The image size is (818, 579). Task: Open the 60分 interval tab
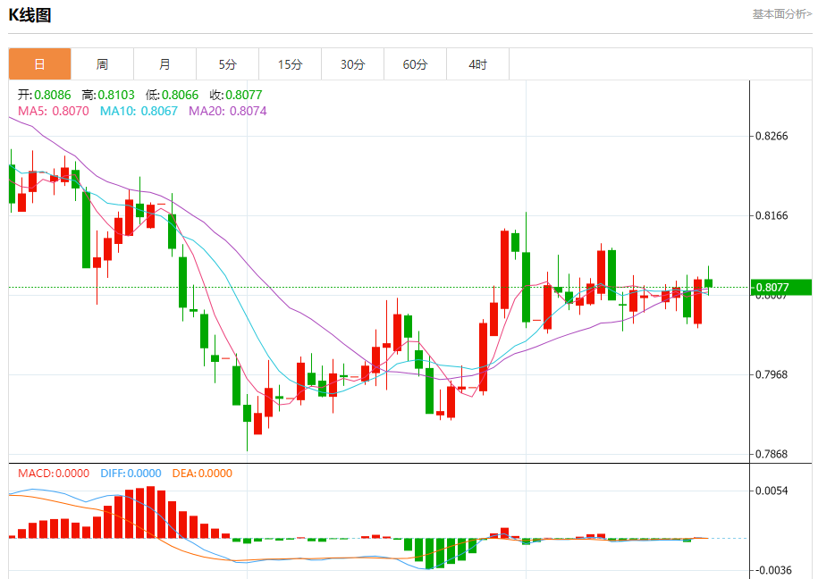tap(416, 64)
